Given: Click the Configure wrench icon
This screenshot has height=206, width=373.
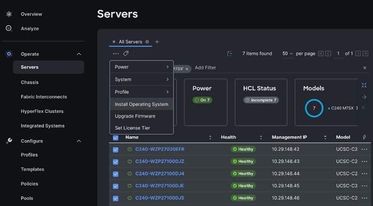Looking at the screenshot, I should coord(9,141).
